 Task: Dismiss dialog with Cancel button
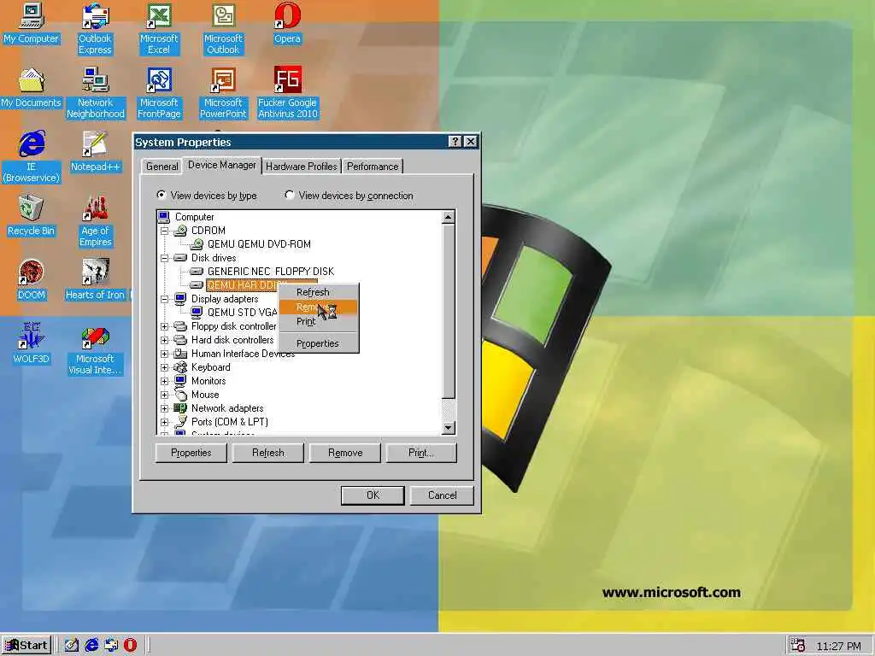click(442, 495)
